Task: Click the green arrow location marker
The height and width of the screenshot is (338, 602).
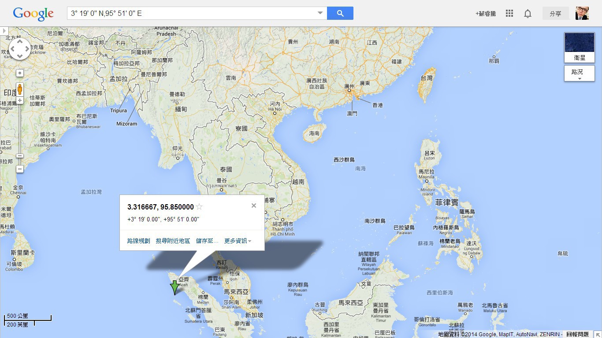Action: (175, 287)
